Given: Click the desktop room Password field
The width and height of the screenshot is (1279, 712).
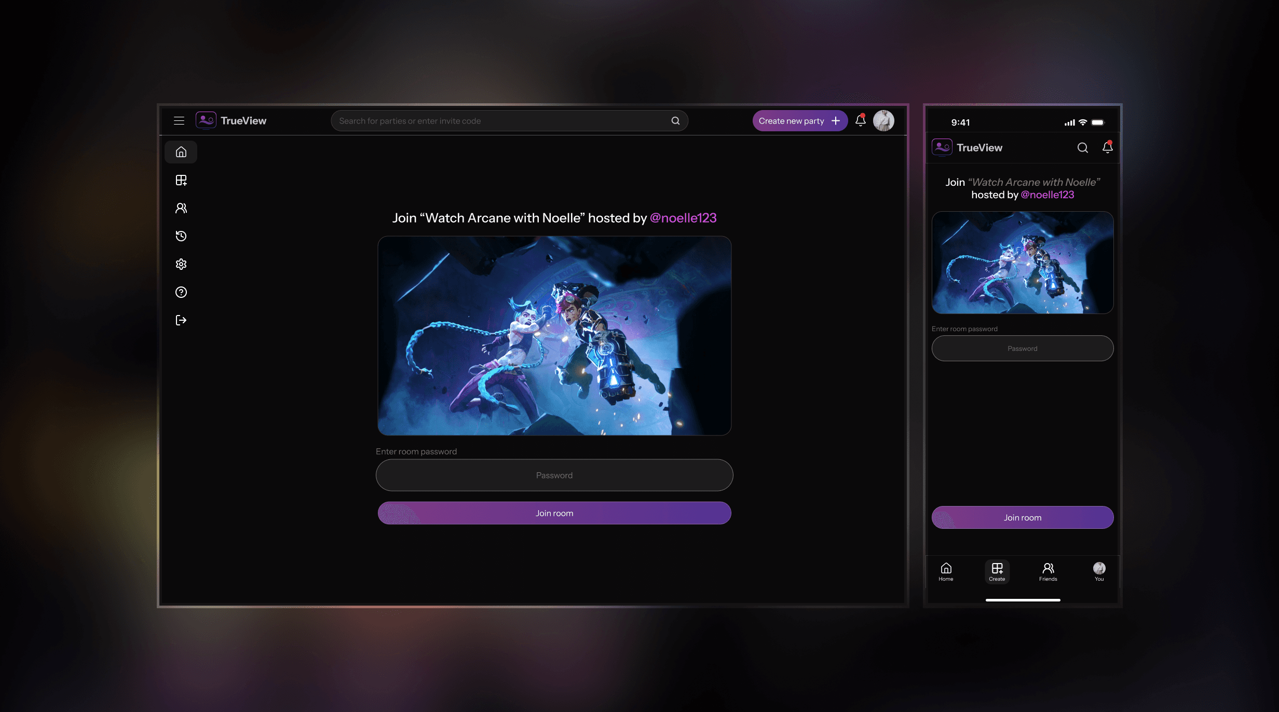Looking at the screenshot, I should (554, 475).
